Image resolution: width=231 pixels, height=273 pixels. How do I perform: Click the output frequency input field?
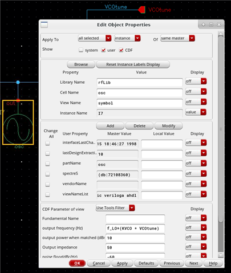[135, 228]
